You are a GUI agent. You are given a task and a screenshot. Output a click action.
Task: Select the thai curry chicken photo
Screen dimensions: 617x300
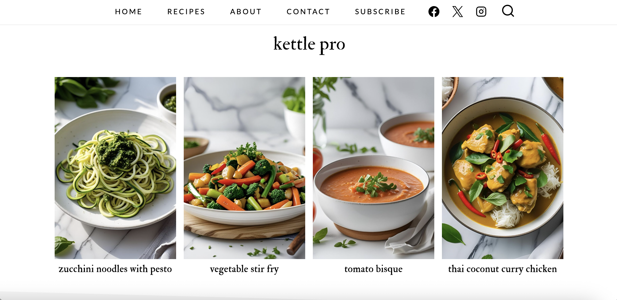point(503,168)
